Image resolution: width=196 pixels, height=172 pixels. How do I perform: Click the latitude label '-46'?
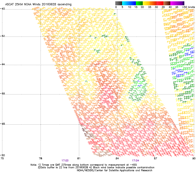(2, 94)
